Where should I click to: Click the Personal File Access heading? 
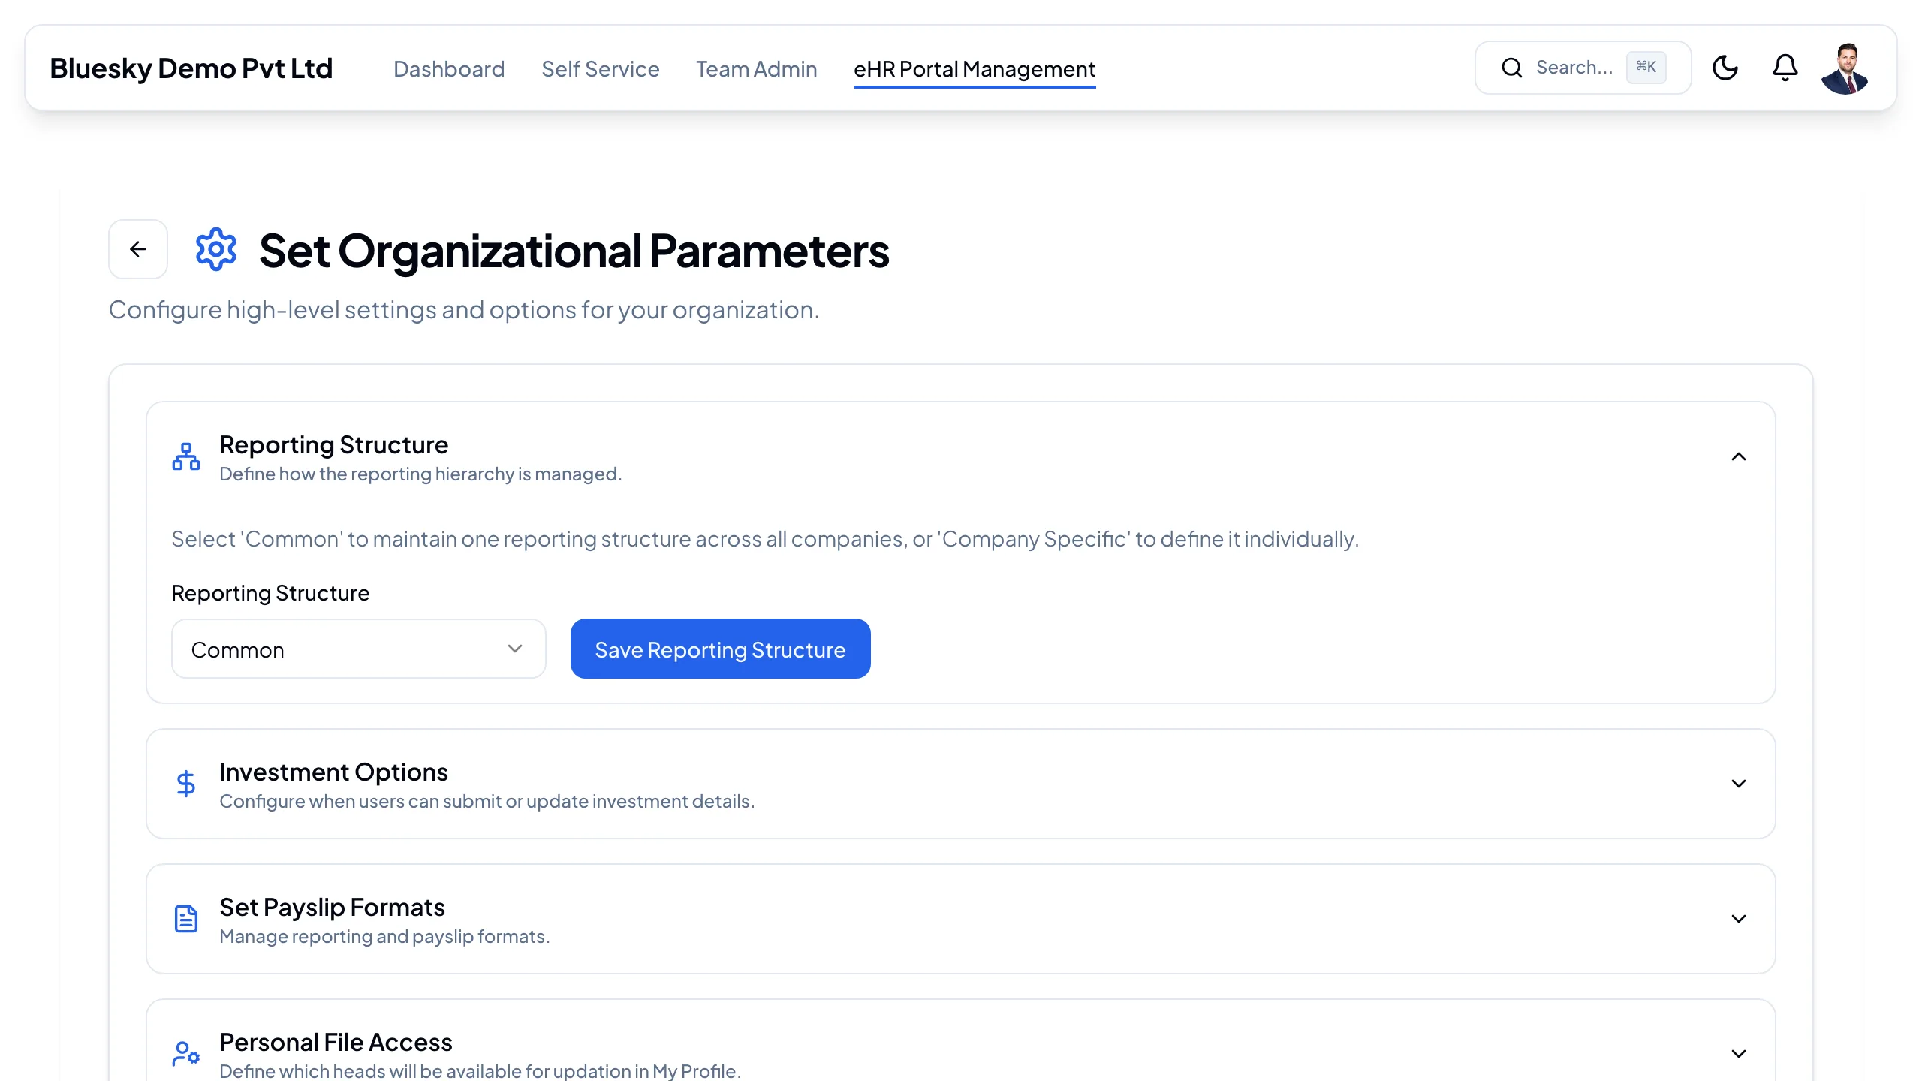(x=336, y=1042)
